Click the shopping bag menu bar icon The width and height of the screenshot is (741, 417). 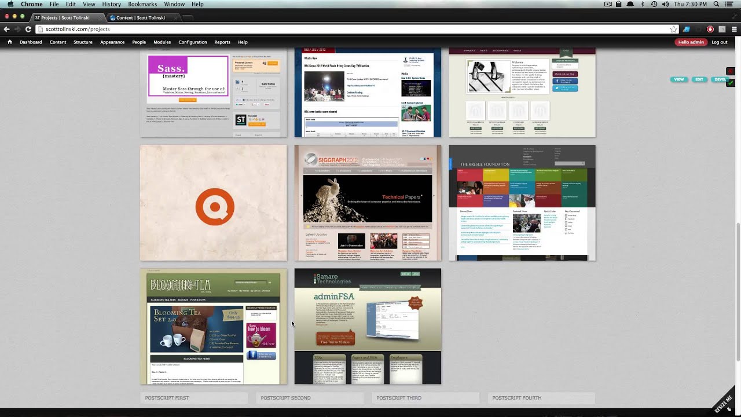point(618,4)
